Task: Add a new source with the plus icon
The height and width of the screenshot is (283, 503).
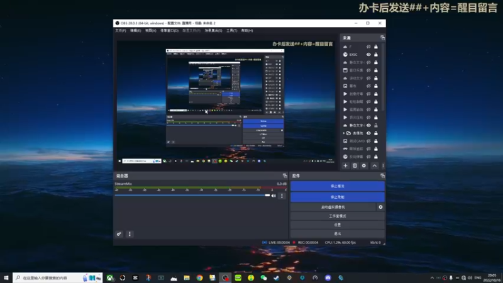Action: (x=345, y=165)
